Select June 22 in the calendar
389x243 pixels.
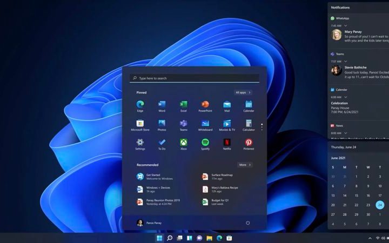coord(356,205)
